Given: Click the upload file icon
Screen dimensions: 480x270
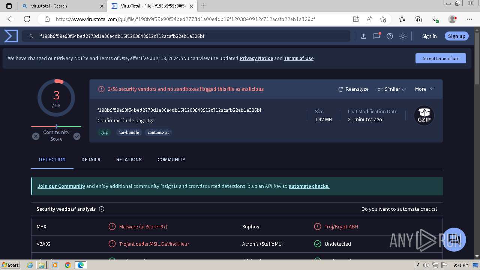Looking at the screenshot, I should (x=363, y=36).
